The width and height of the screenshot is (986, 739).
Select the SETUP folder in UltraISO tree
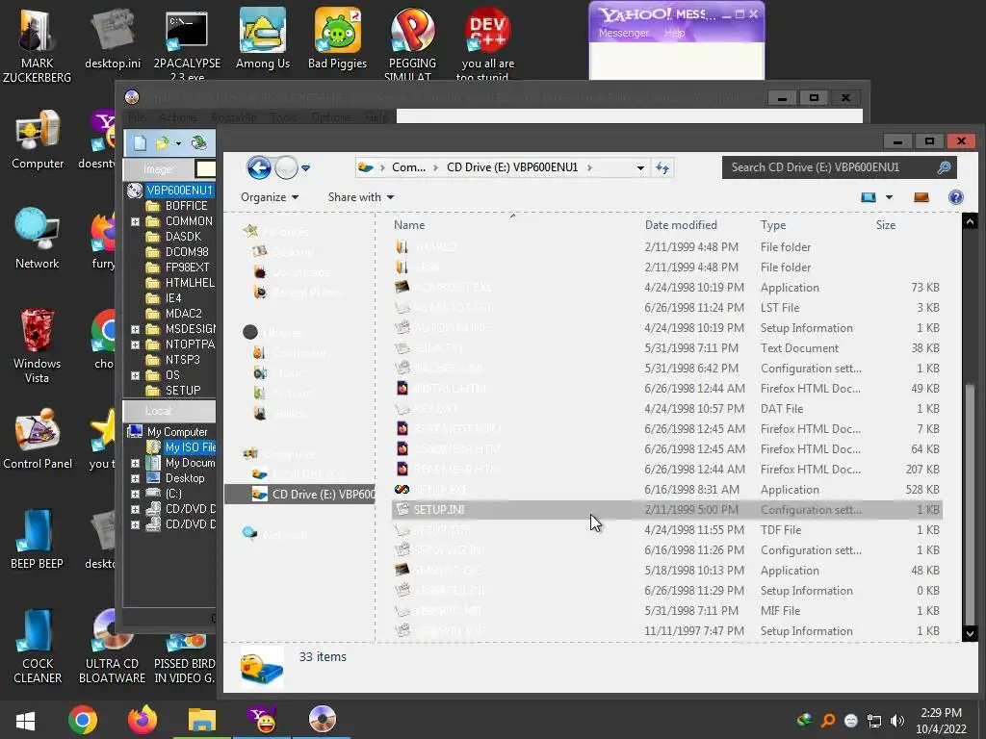pyautogui.click(x=183, y=391)
